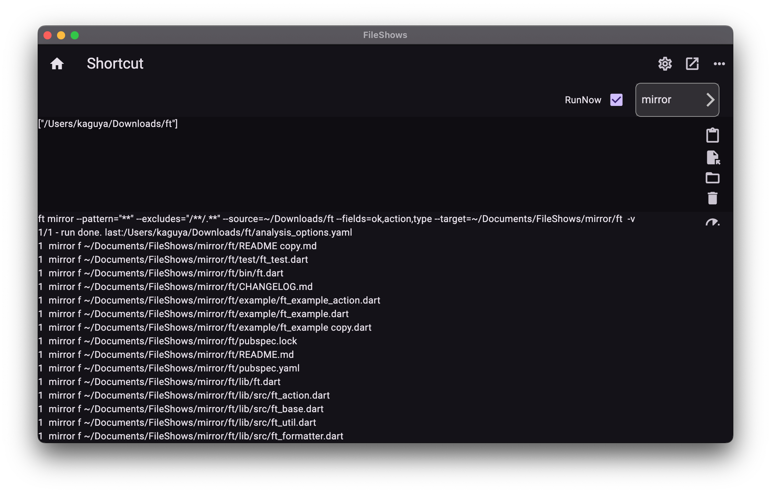Click the open-in-new-window icon
771x493 pixels.
[692, 63]
